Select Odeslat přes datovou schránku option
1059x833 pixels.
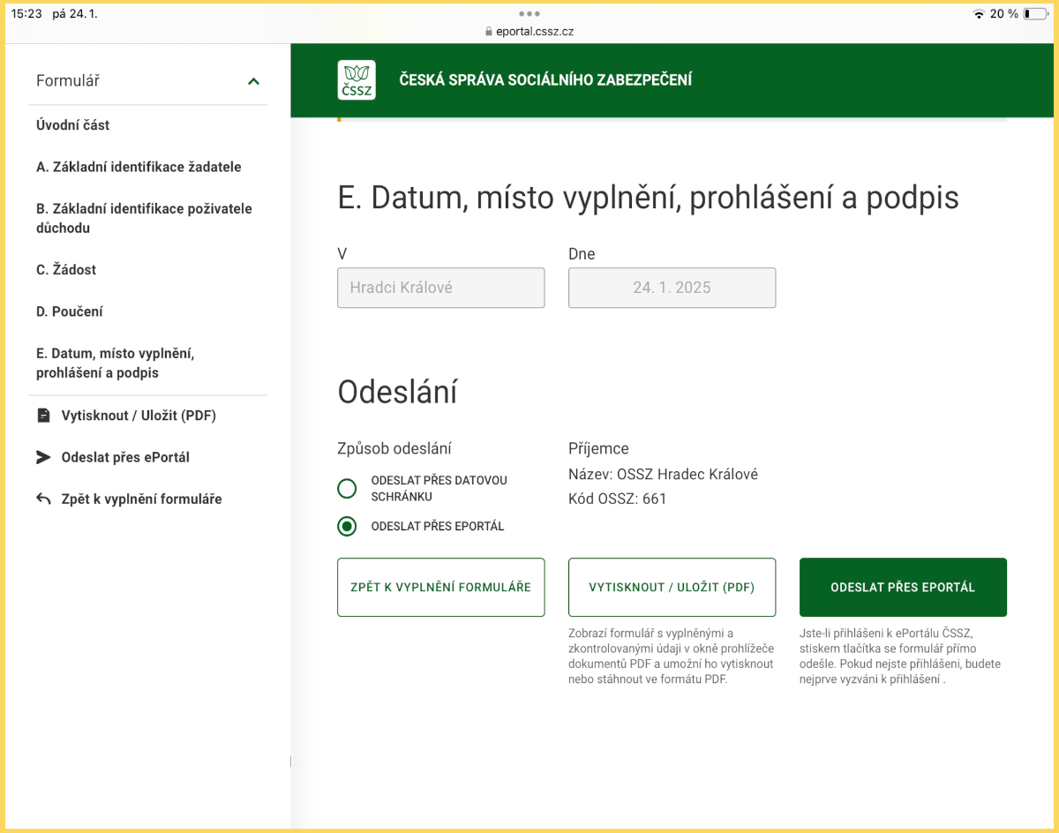[348, 488]
